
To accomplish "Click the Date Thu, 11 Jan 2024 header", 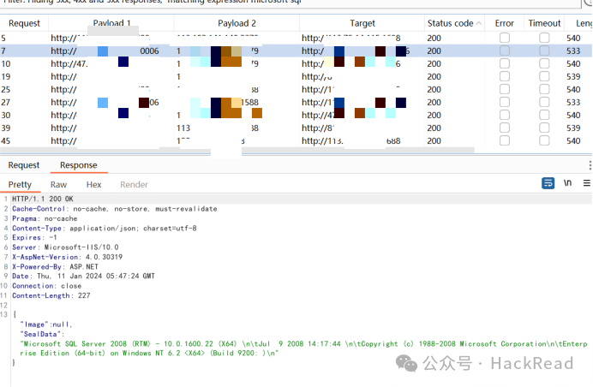I will coord(84,276).
